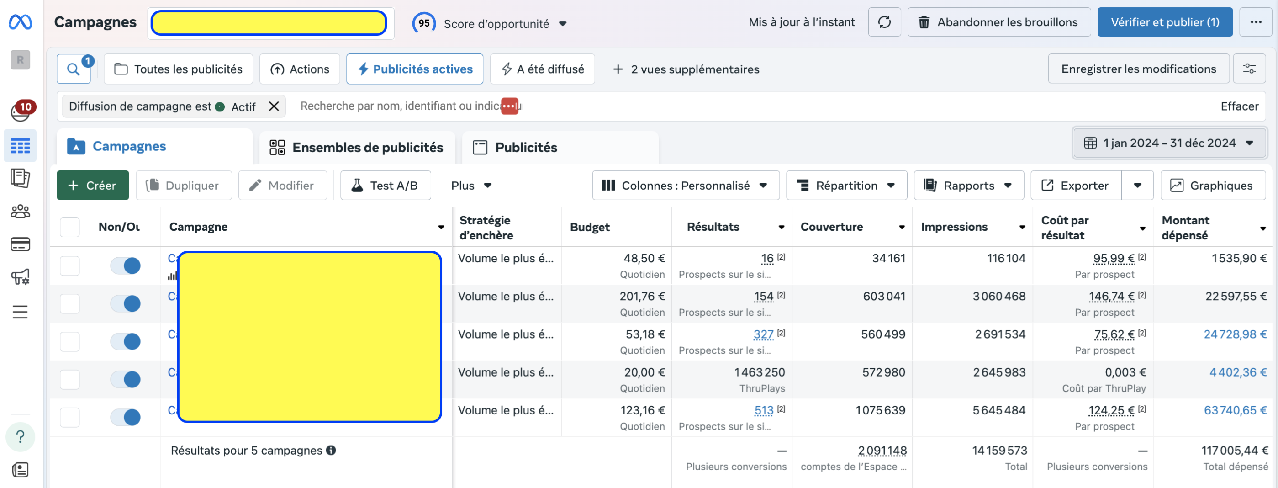Turn off the 123,16 € budget campaign switch
The height and width of the screenshot is (488, 1278).
click(126, 418)
